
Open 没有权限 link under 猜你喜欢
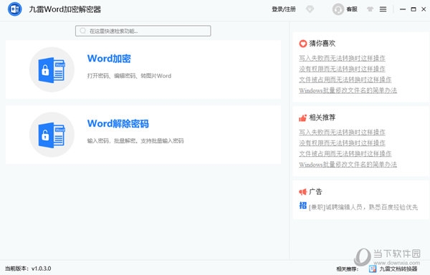[342, 69]
